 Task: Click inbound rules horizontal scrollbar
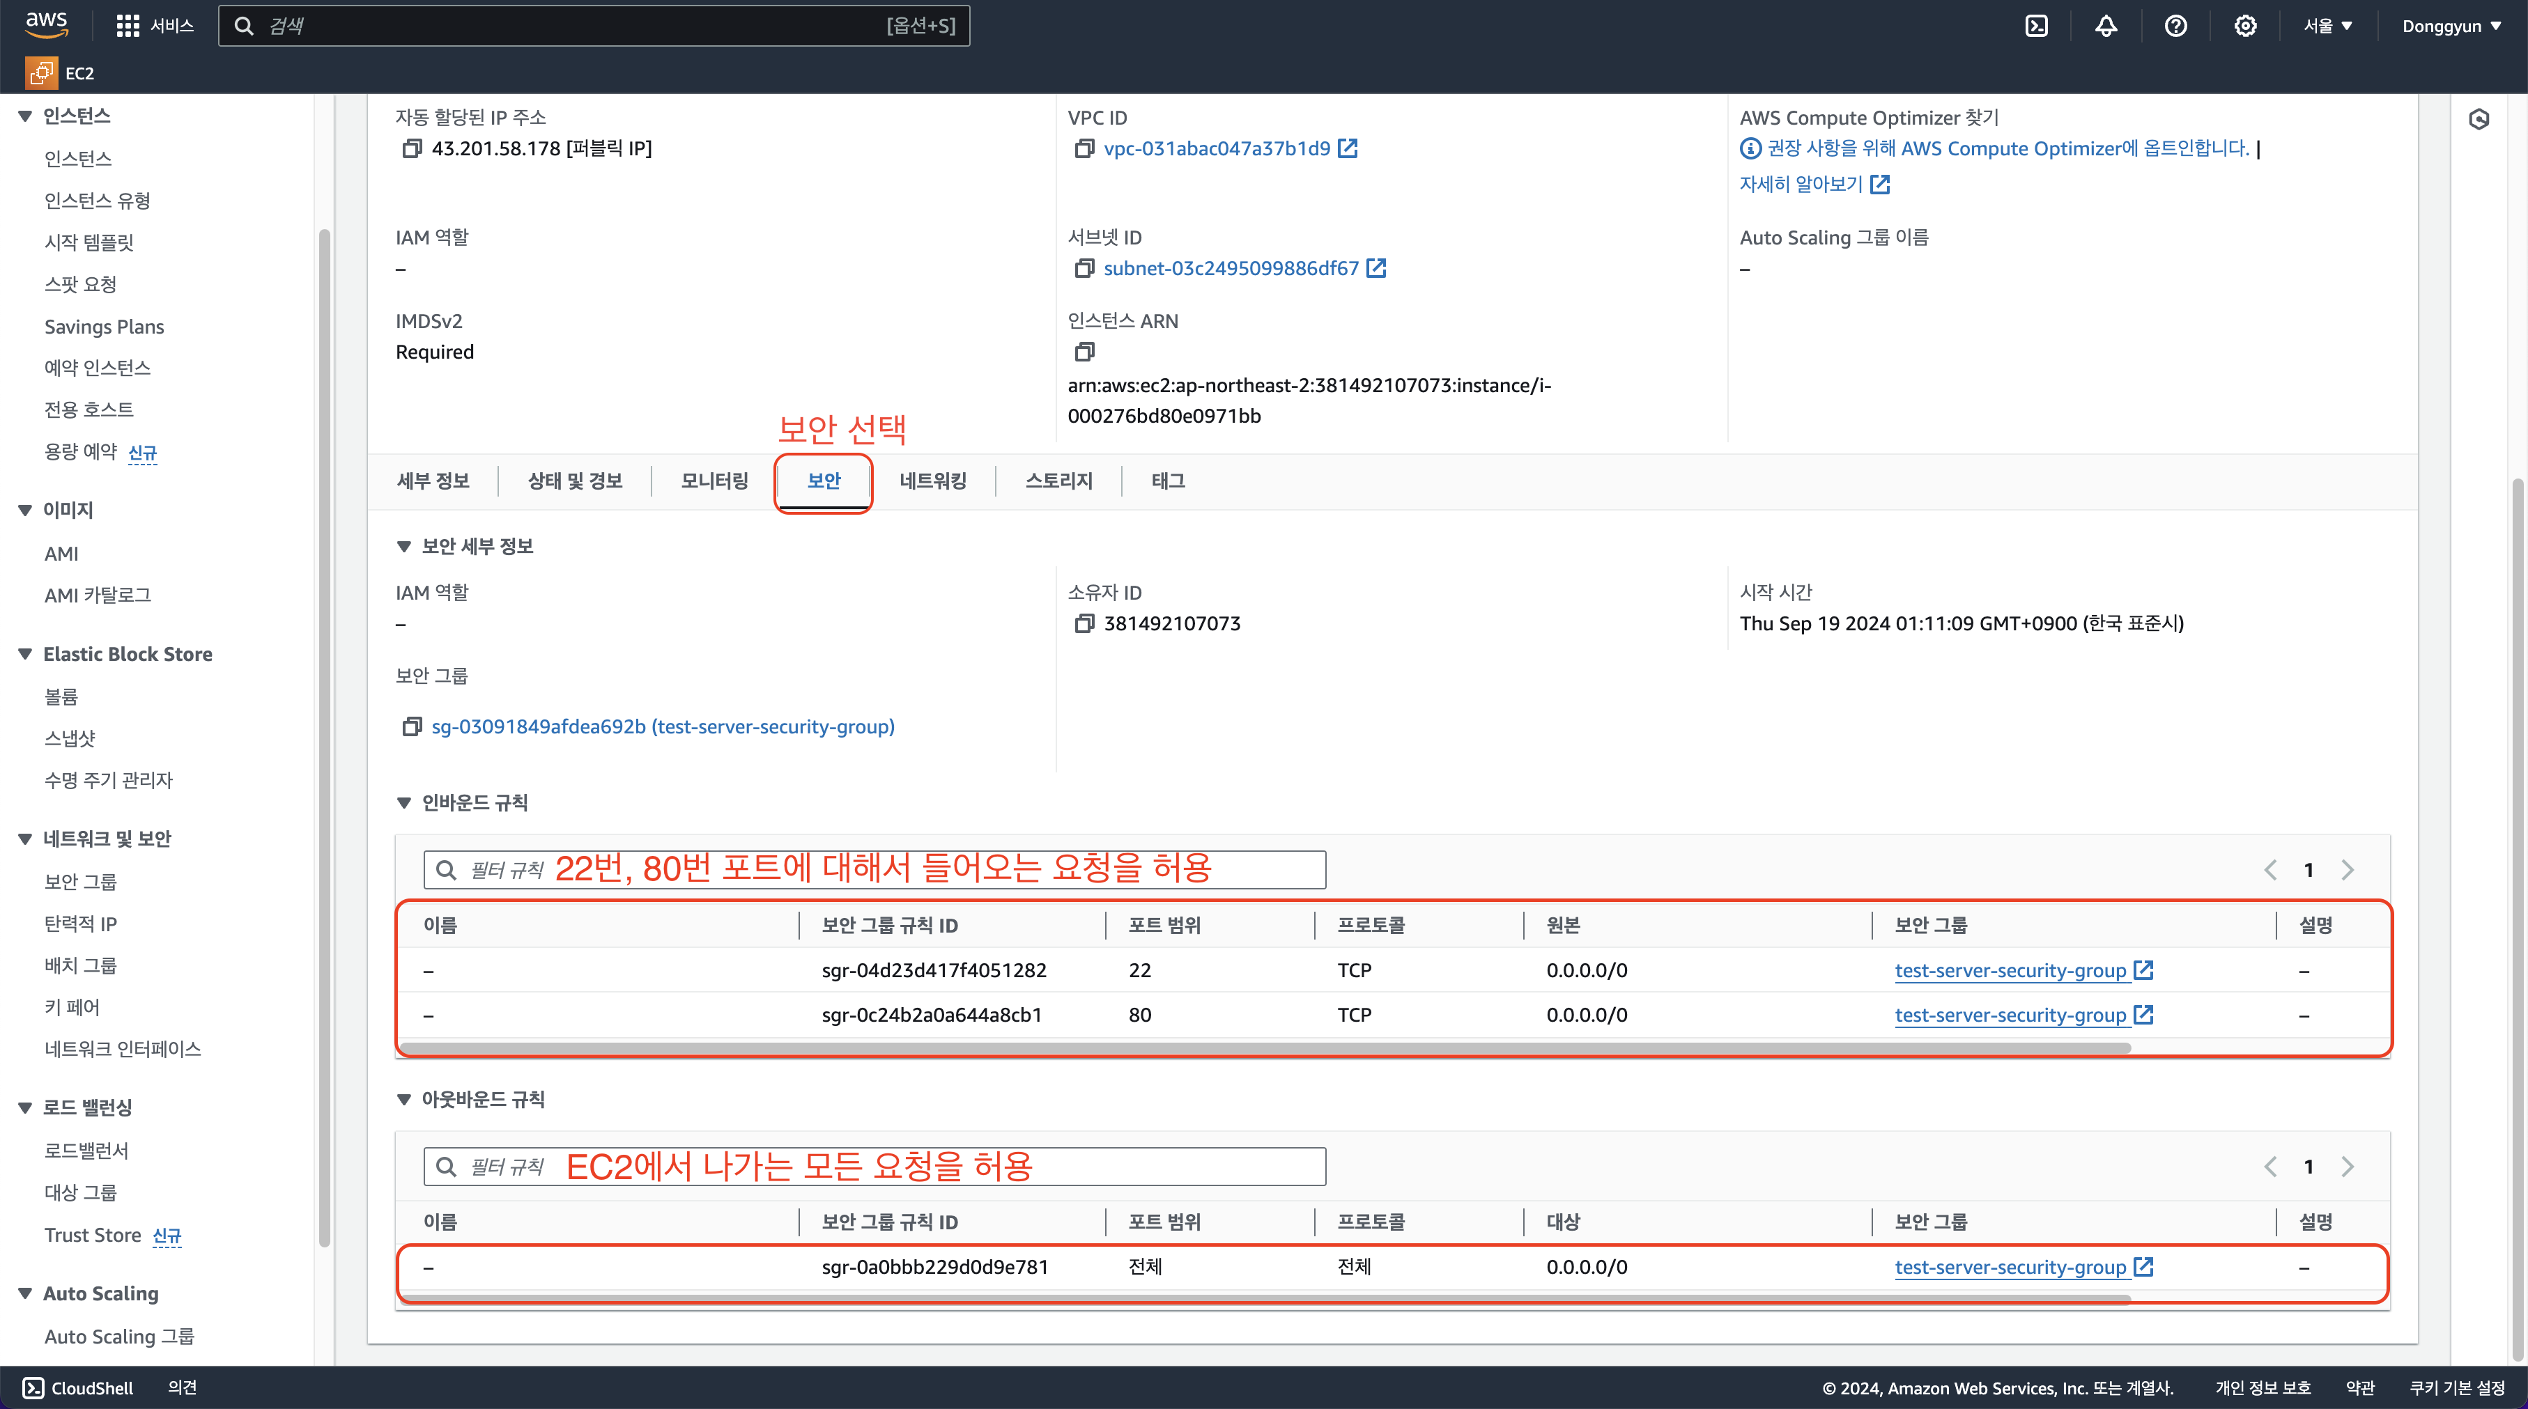1266,1048
